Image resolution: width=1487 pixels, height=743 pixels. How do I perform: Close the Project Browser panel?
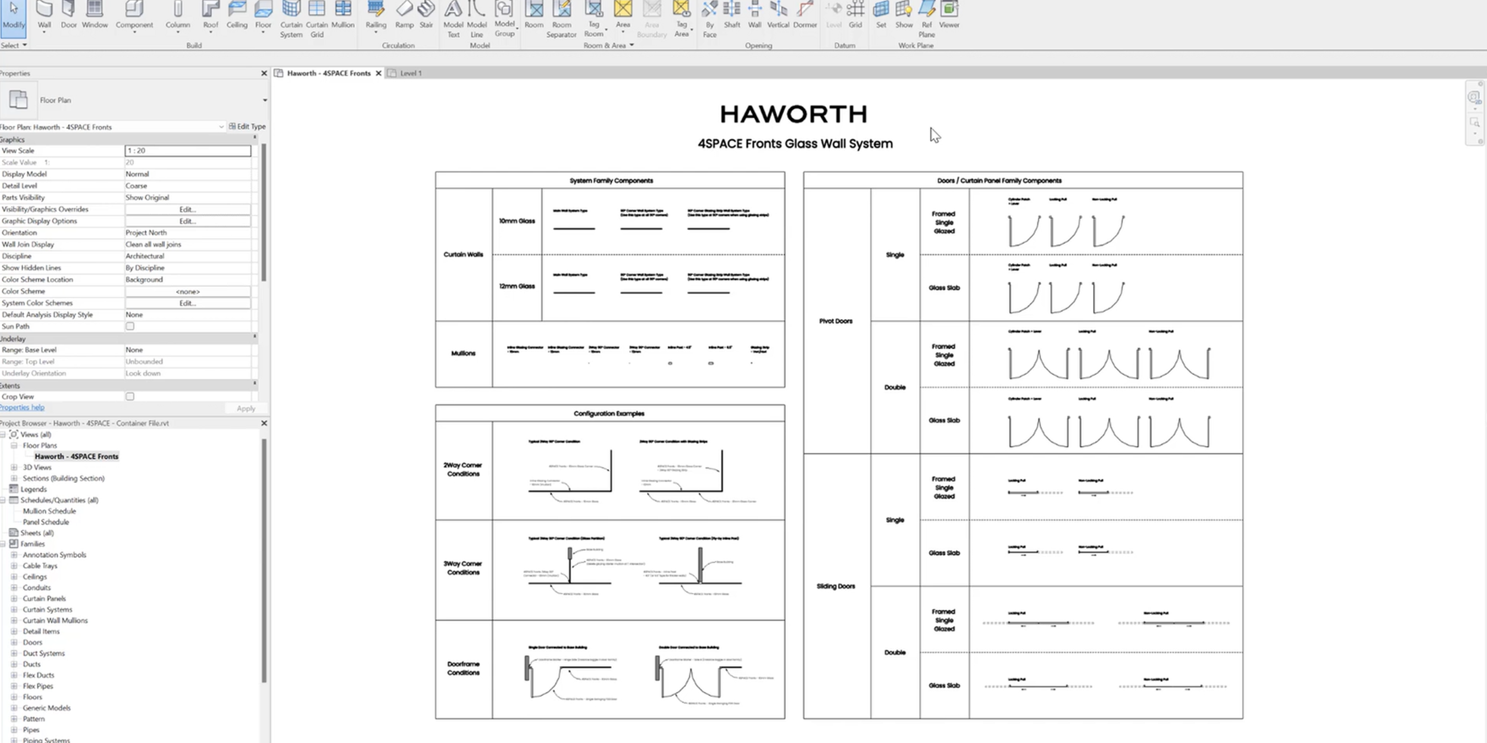[264, 424]
